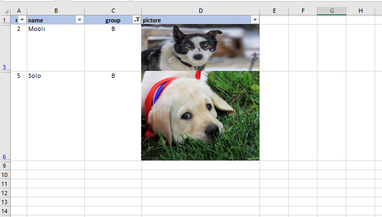Select the labrador puppy picture

click(200, 116)
